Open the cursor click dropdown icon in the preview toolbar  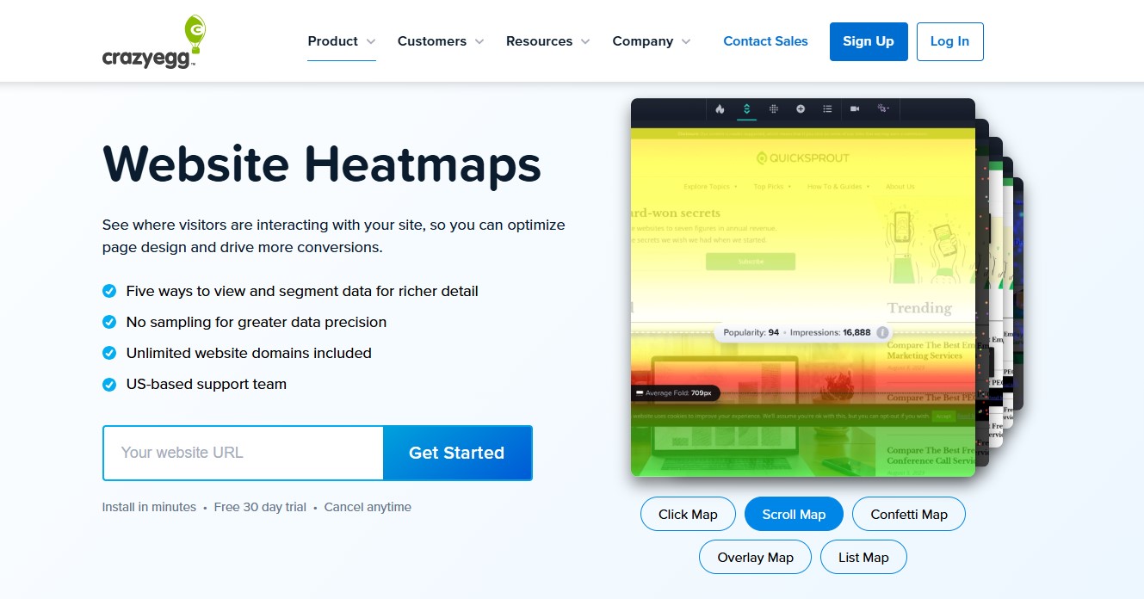[x=882, y=109]
